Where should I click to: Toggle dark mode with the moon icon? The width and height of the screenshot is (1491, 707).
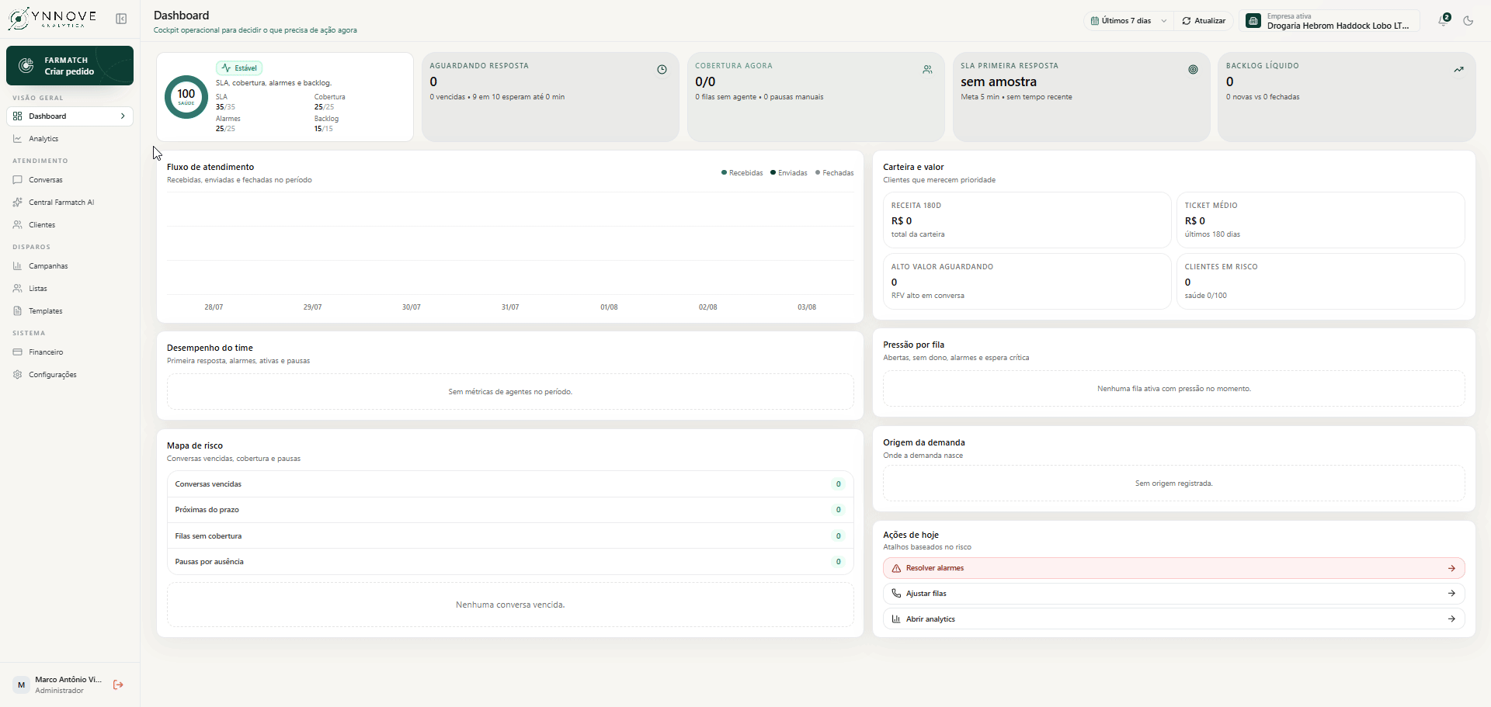click(x=1468, y=21)
